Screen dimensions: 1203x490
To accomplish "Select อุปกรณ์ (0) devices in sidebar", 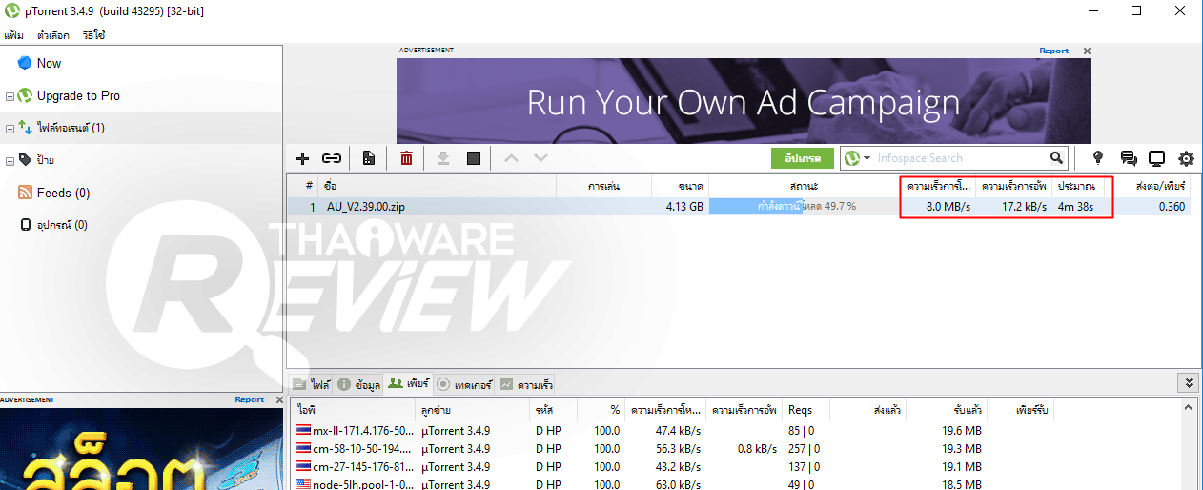I will pyautogui.click(x=62, y=225).
